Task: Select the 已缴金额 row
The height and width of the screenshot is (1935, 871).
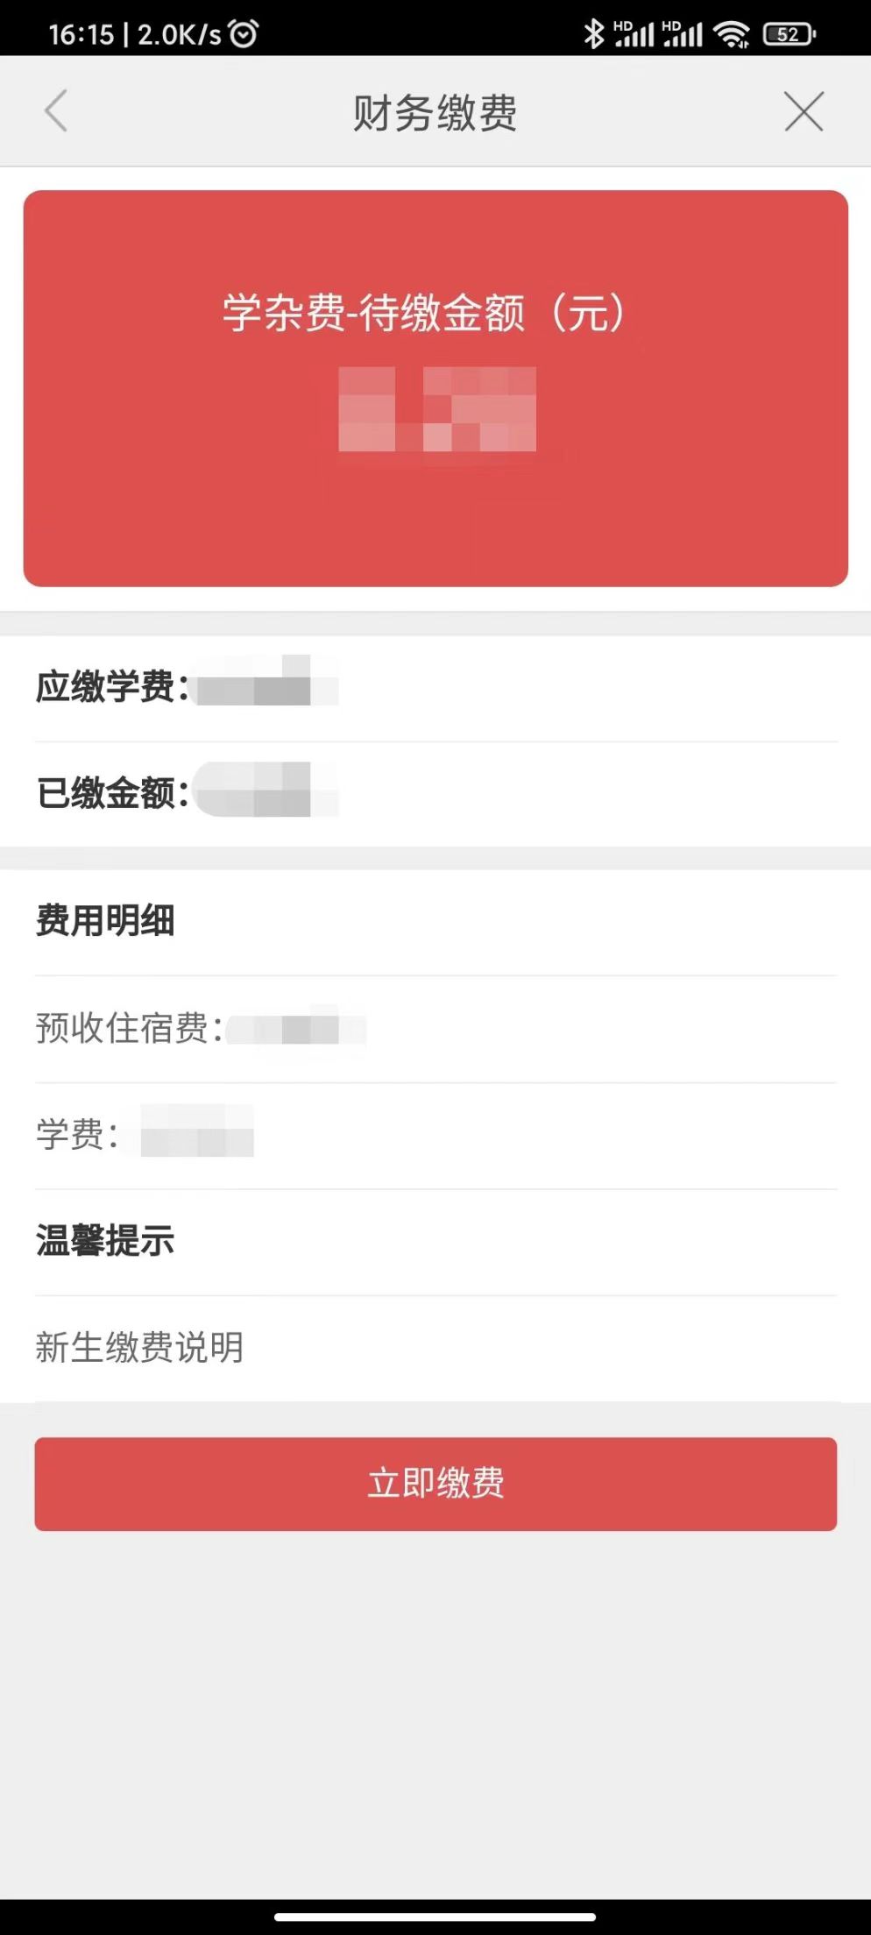Action: point(435,794)
